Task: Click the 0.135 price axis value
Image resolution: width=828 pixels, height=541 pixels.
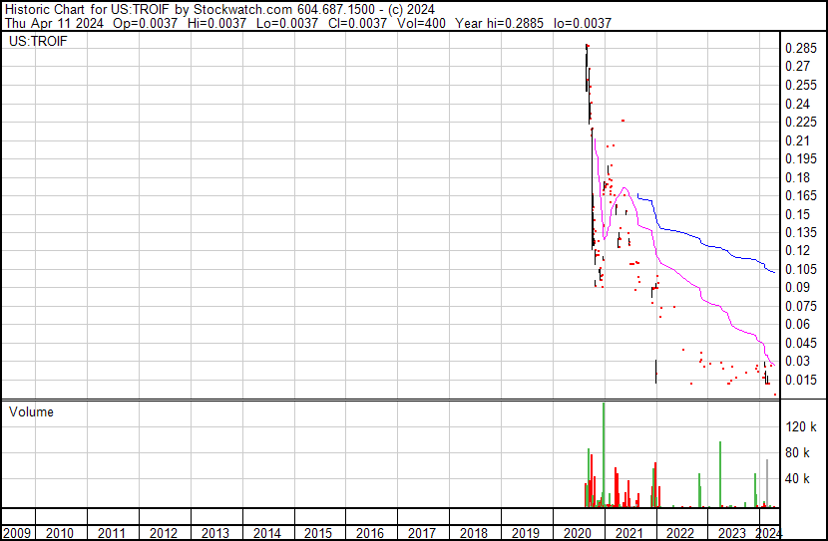Action: click(x=801, y=232)
